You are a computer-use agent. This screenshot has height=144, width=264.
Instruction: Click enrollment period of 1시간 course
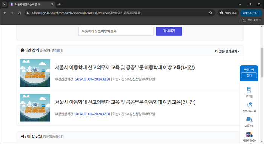(x=93, y=79)
